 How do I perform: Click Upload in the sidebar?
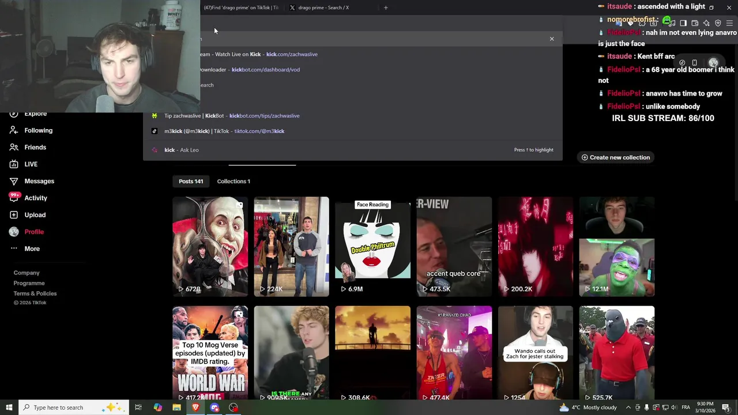point(27,215)
